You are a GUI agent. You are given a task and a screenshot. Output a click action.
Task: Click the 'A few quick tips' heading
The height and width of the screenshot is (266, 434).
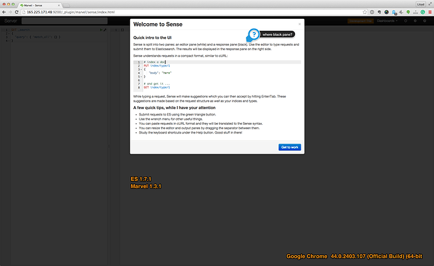tap(174, 108)
